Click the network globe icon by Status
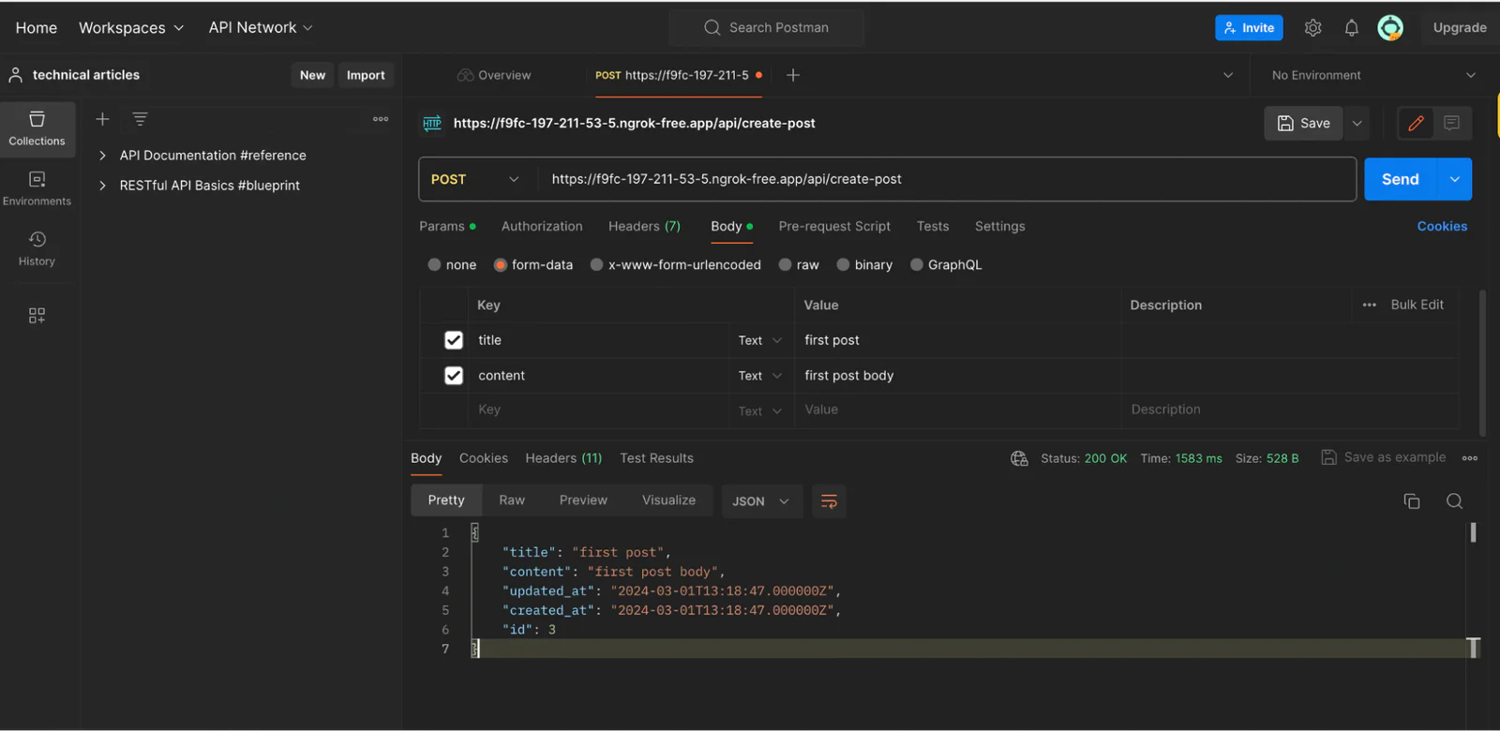Image resolution: width=1500 pixels, height=731 pixels. [x=1019, y=458]
